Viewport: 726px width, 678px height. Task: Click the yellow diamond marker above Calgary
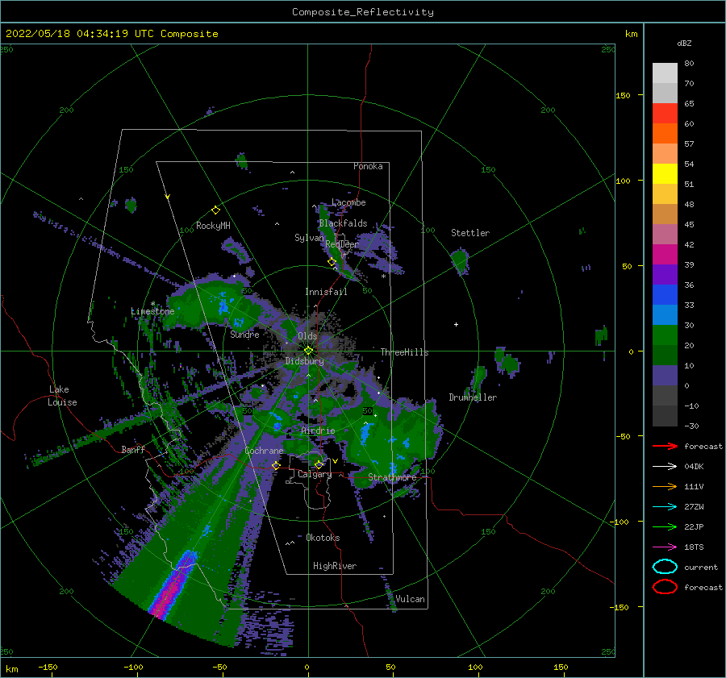pyautogui.click(x=319, y=464)
